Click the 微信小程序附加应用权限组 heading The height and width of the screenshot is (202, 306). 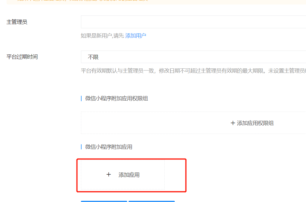(116, 98)
